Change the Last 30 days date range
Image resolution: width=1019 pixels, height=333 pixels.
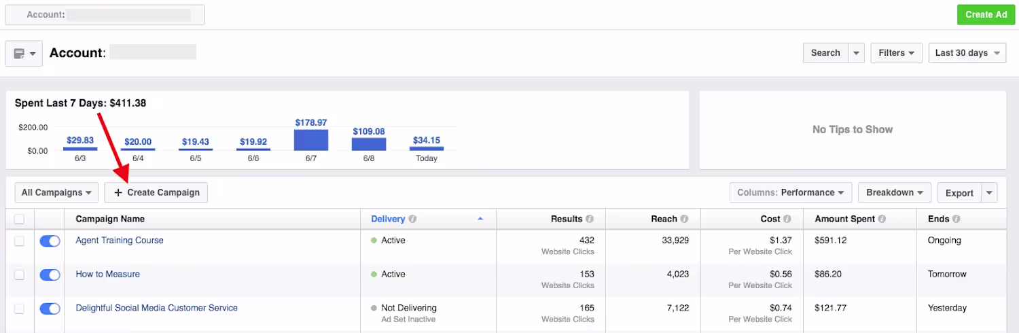(x=967, y=53)
